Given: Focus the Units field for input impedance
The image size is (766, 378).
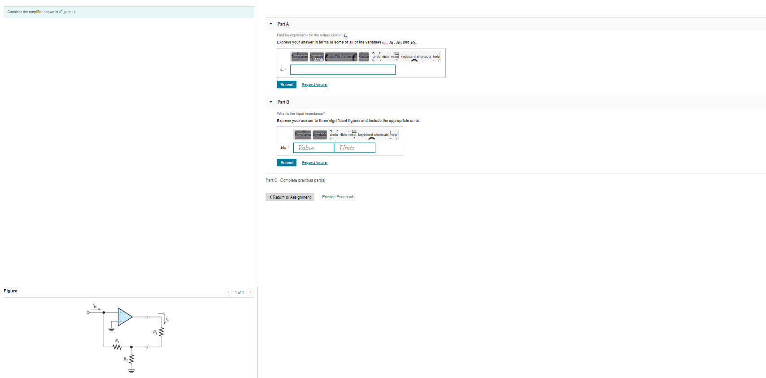Looking at the screenshot, I should click(355, 148).
